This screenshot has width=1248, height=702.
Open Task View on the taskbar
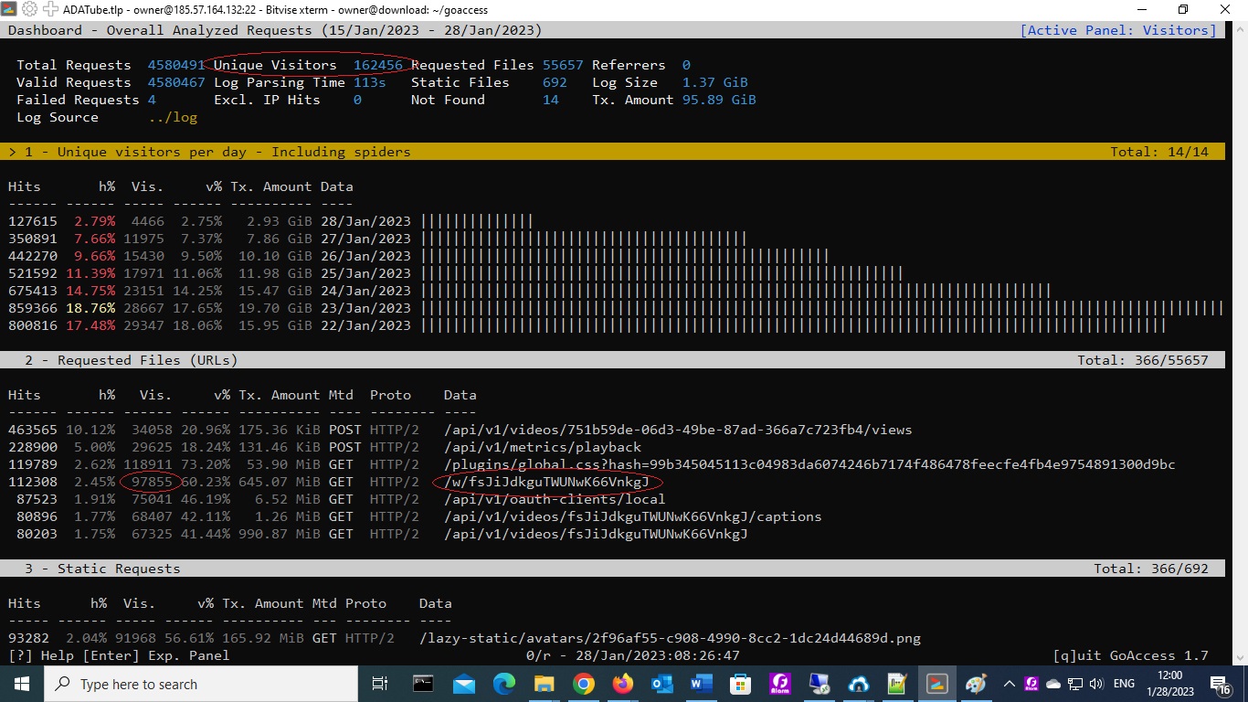pyautogui.click(x=379, y=684)
